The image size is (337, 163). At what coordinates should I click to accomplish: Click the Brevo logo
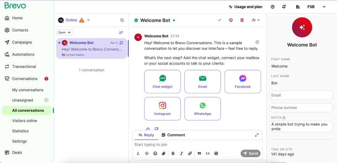coord(15,6)
